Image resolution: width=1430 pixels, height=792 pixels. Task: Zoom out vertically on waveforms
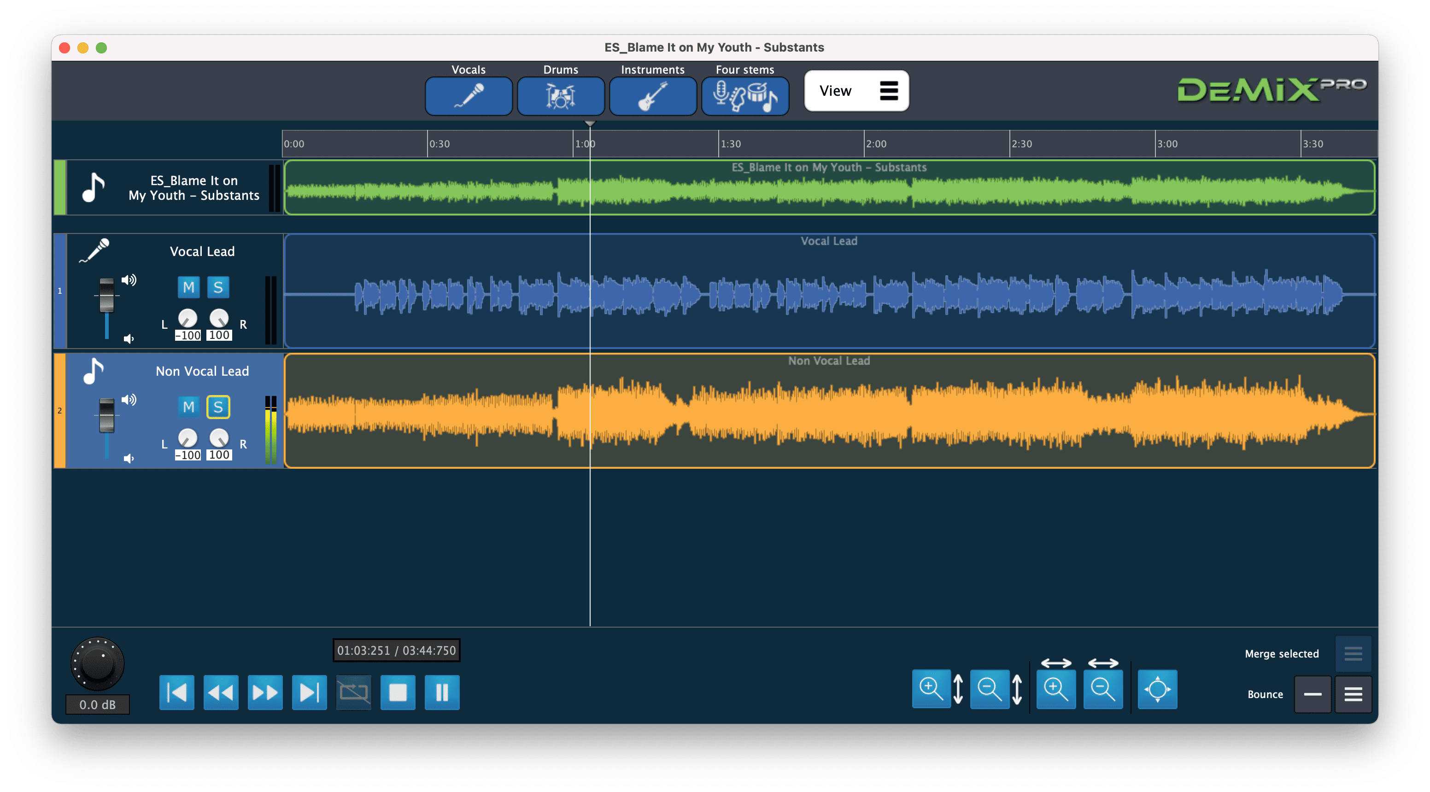point(990,689)
